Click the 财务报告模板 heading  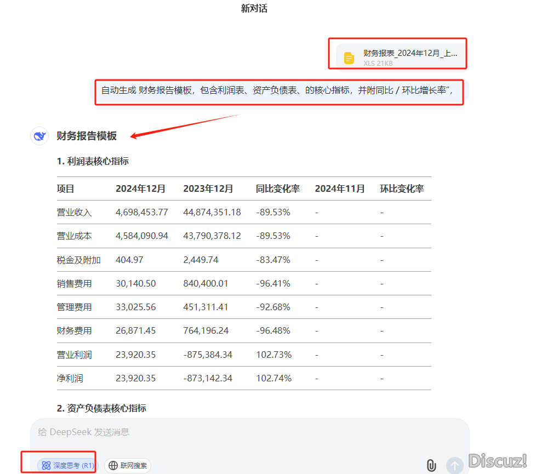coord(87,136)
